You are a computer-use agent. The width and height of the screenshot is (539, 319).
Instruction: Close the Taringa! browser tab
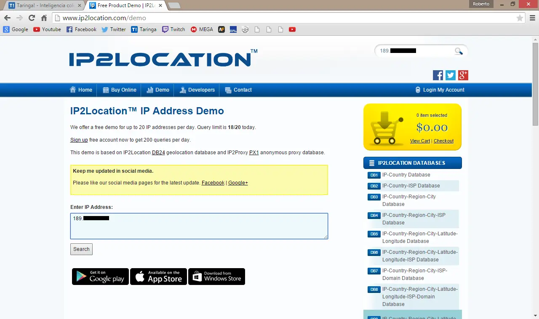(80, 6)
